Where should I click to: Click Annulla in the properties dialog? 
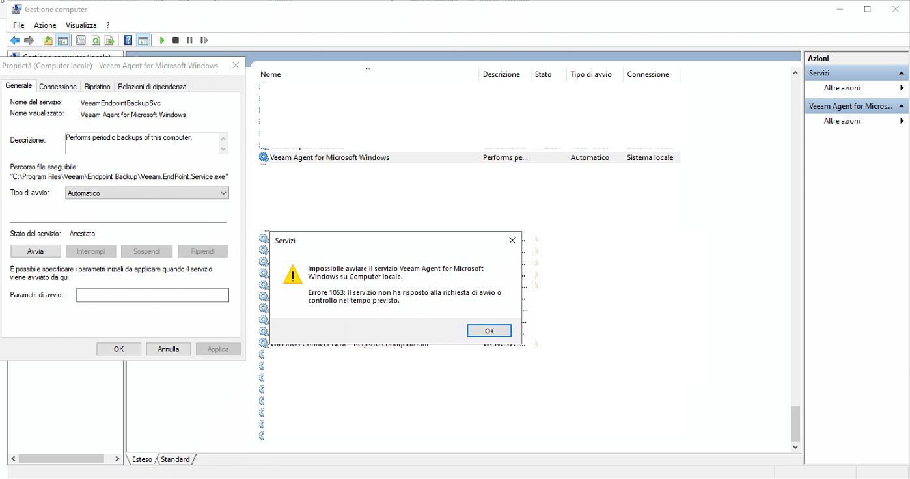tap(169, 349)
